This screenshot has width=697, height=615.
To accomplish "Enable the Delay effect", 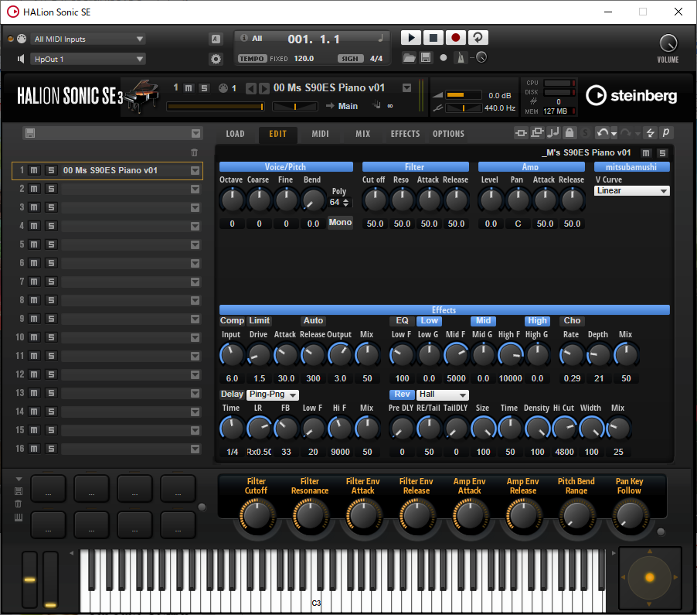I will (x=232, y=395).
